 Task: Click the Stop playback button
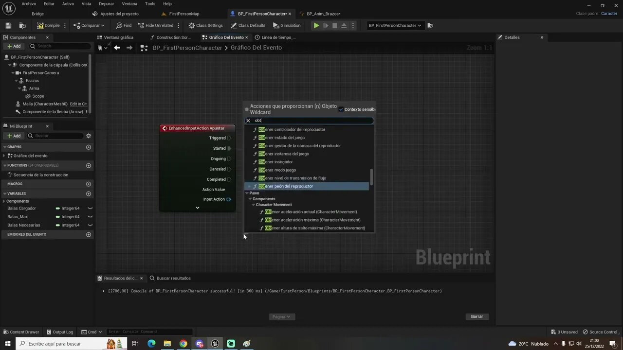(335, 25)
